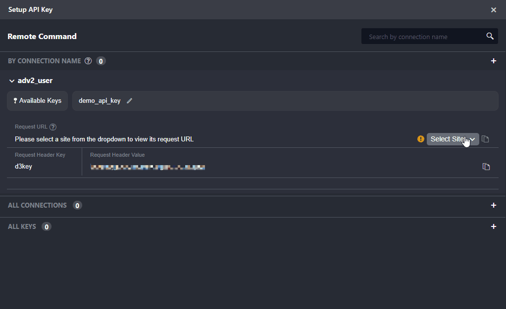Screen dimensions: 506x309
Task: Expand BY CONNECTION NAME with plus icon
Action: (x=493, y=61)
